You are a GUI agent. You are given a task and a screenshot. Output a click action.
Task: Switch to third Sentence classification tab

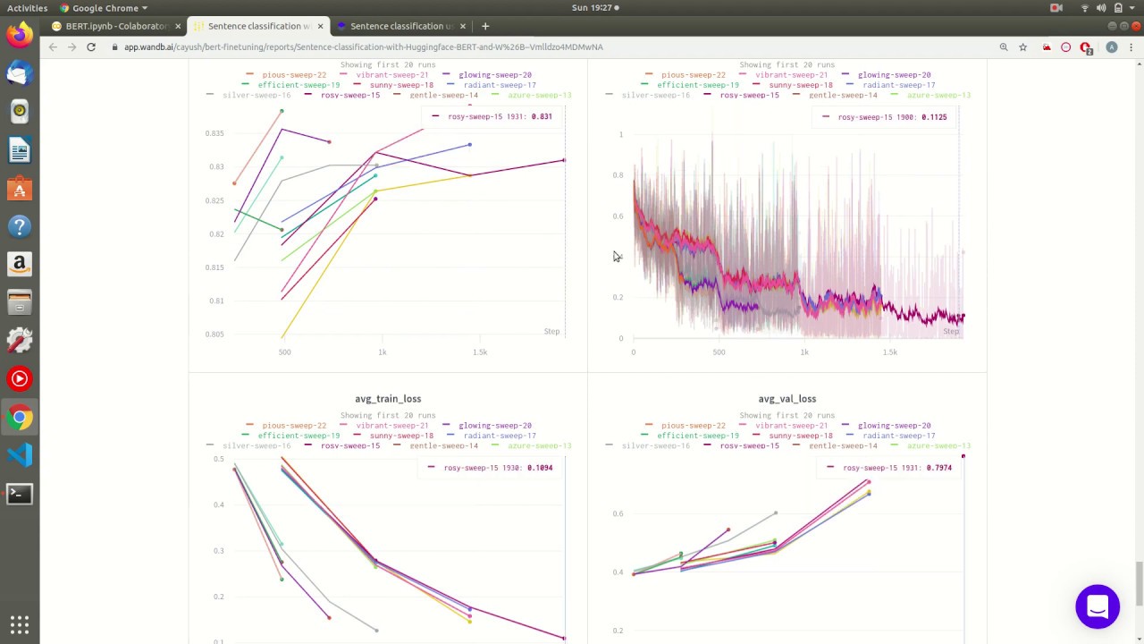[x=402, y=26]
